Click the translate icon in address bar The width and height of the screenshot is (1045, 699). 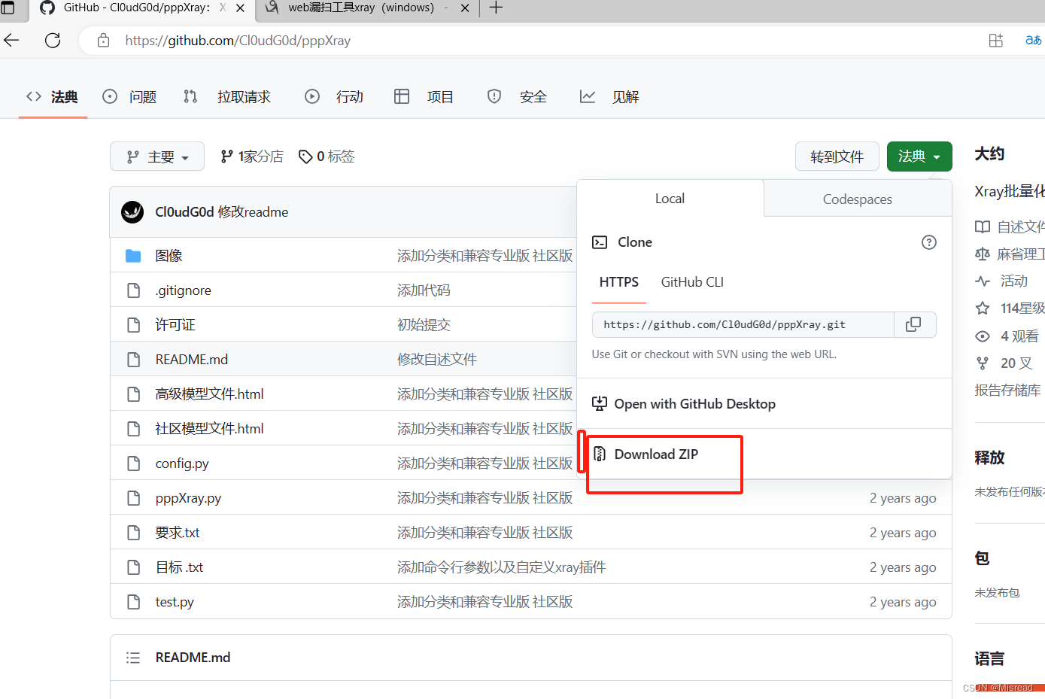(1034, 40)
